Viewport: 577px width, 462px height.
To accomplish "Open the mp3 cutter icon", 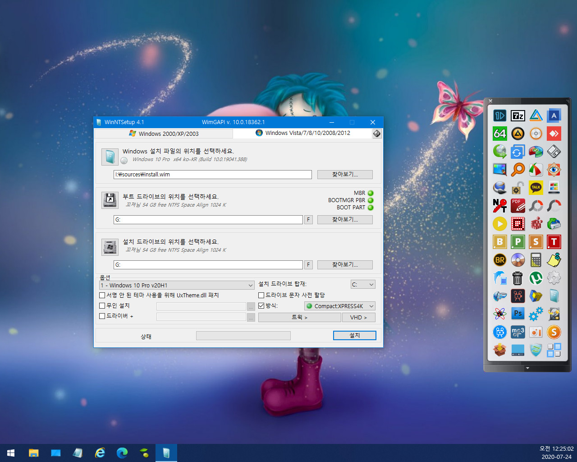I will [517, 332].
